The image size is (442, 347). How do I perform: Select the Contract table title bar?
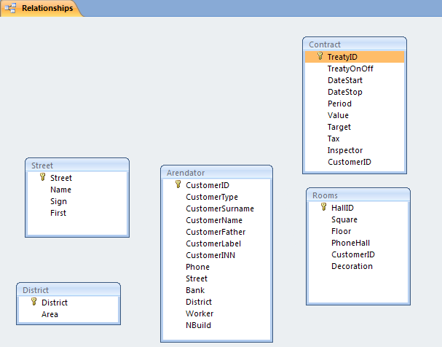click(x=354, y=44)
